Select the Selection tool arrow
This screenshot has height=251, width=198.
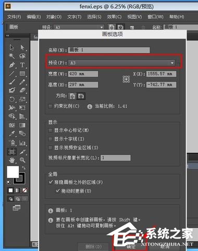[11, 47]
